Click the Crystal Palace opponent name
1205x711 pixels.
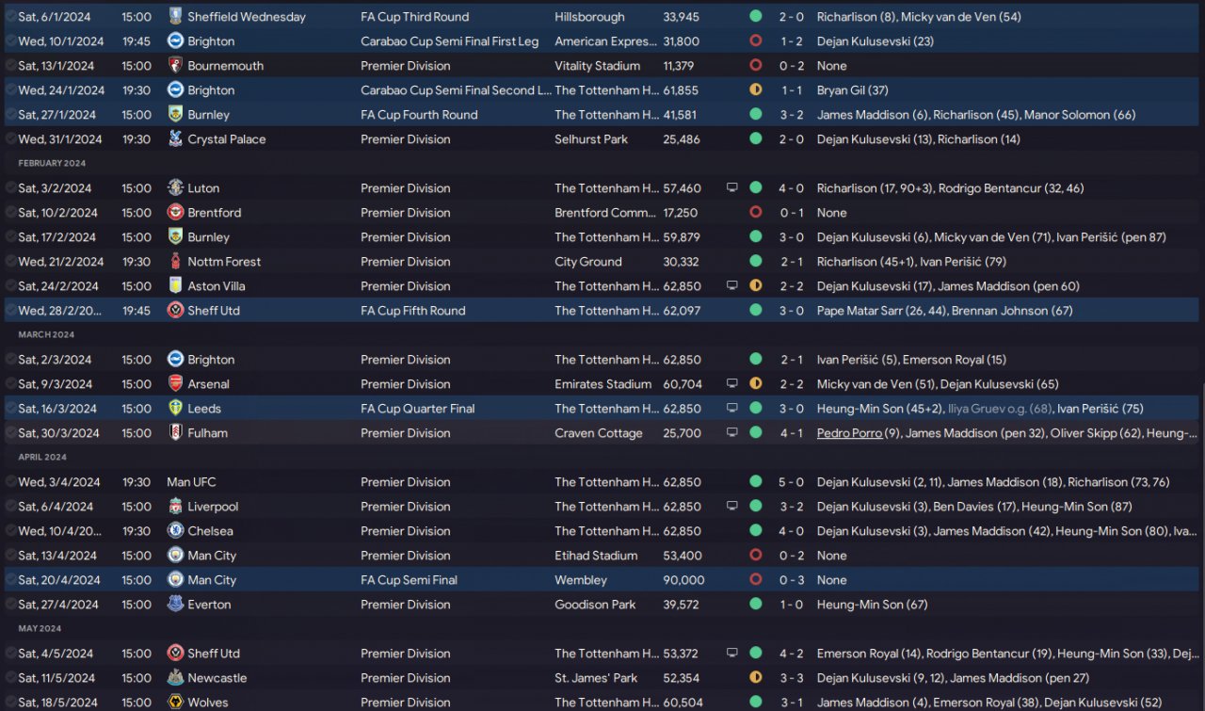click(227, 139)
